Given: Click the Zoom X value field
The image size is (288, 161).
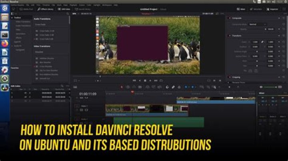Looking at the screenshot, I should (x=255, y=42).
